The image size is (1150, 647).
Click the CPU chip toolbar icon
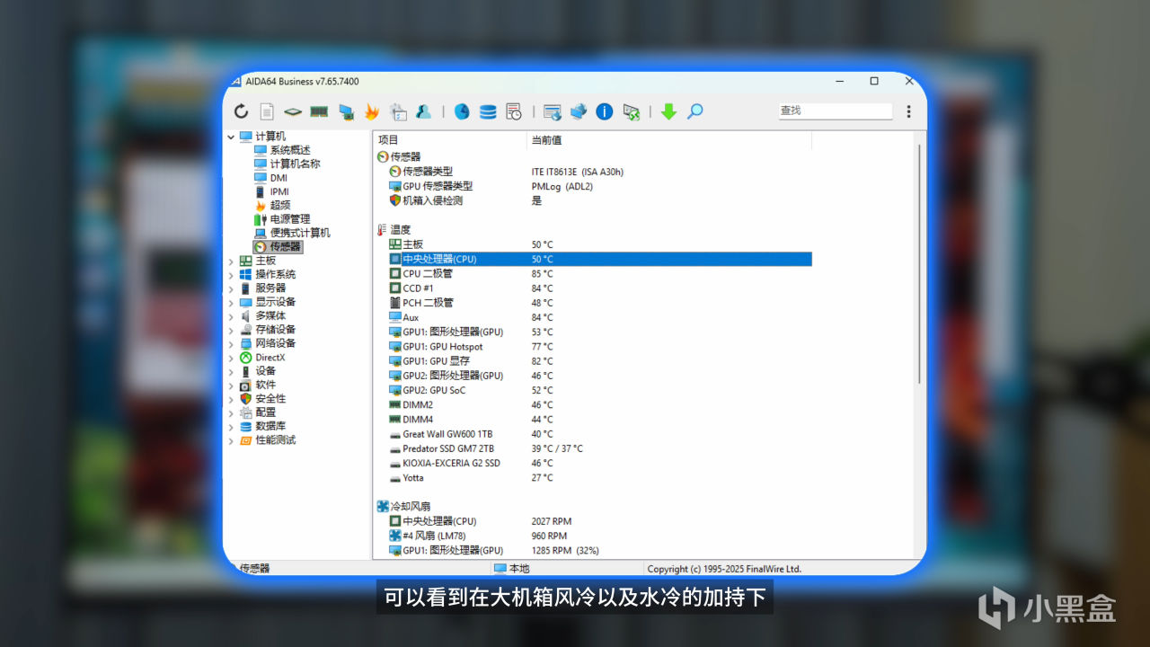point(293,111)
